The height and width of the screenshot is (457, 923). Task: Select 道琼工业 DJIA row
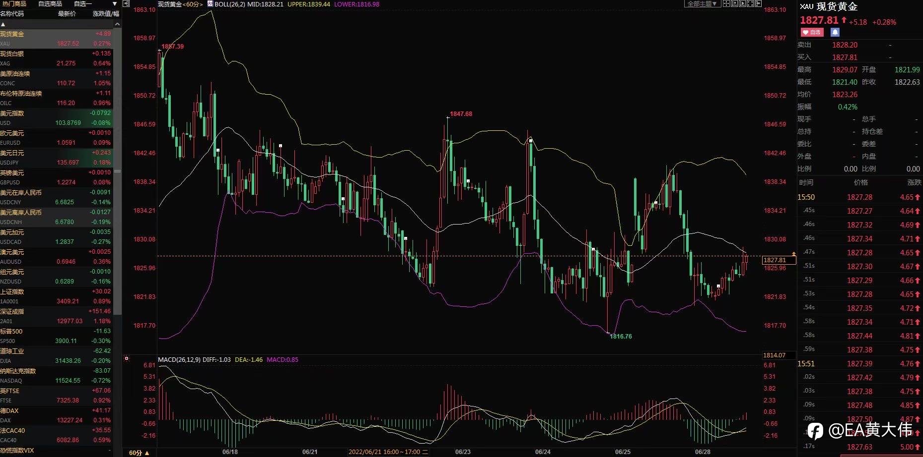click(x=57, y=356)
